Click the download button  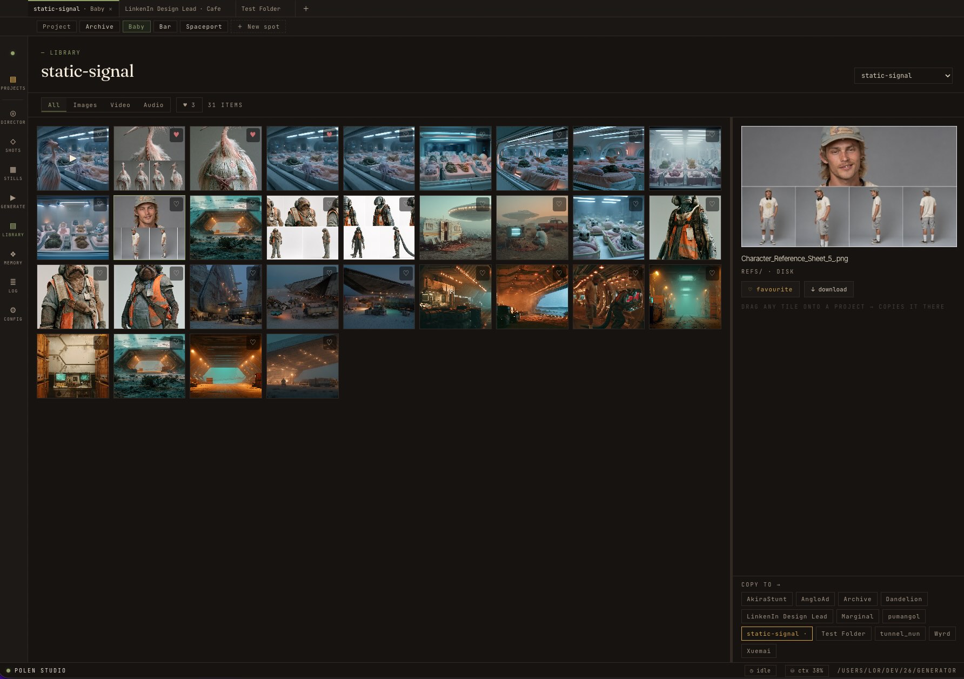[828, 289]
